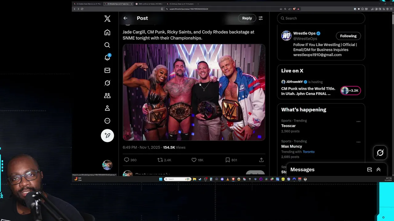Open Windows Start button

click(161, 179)
